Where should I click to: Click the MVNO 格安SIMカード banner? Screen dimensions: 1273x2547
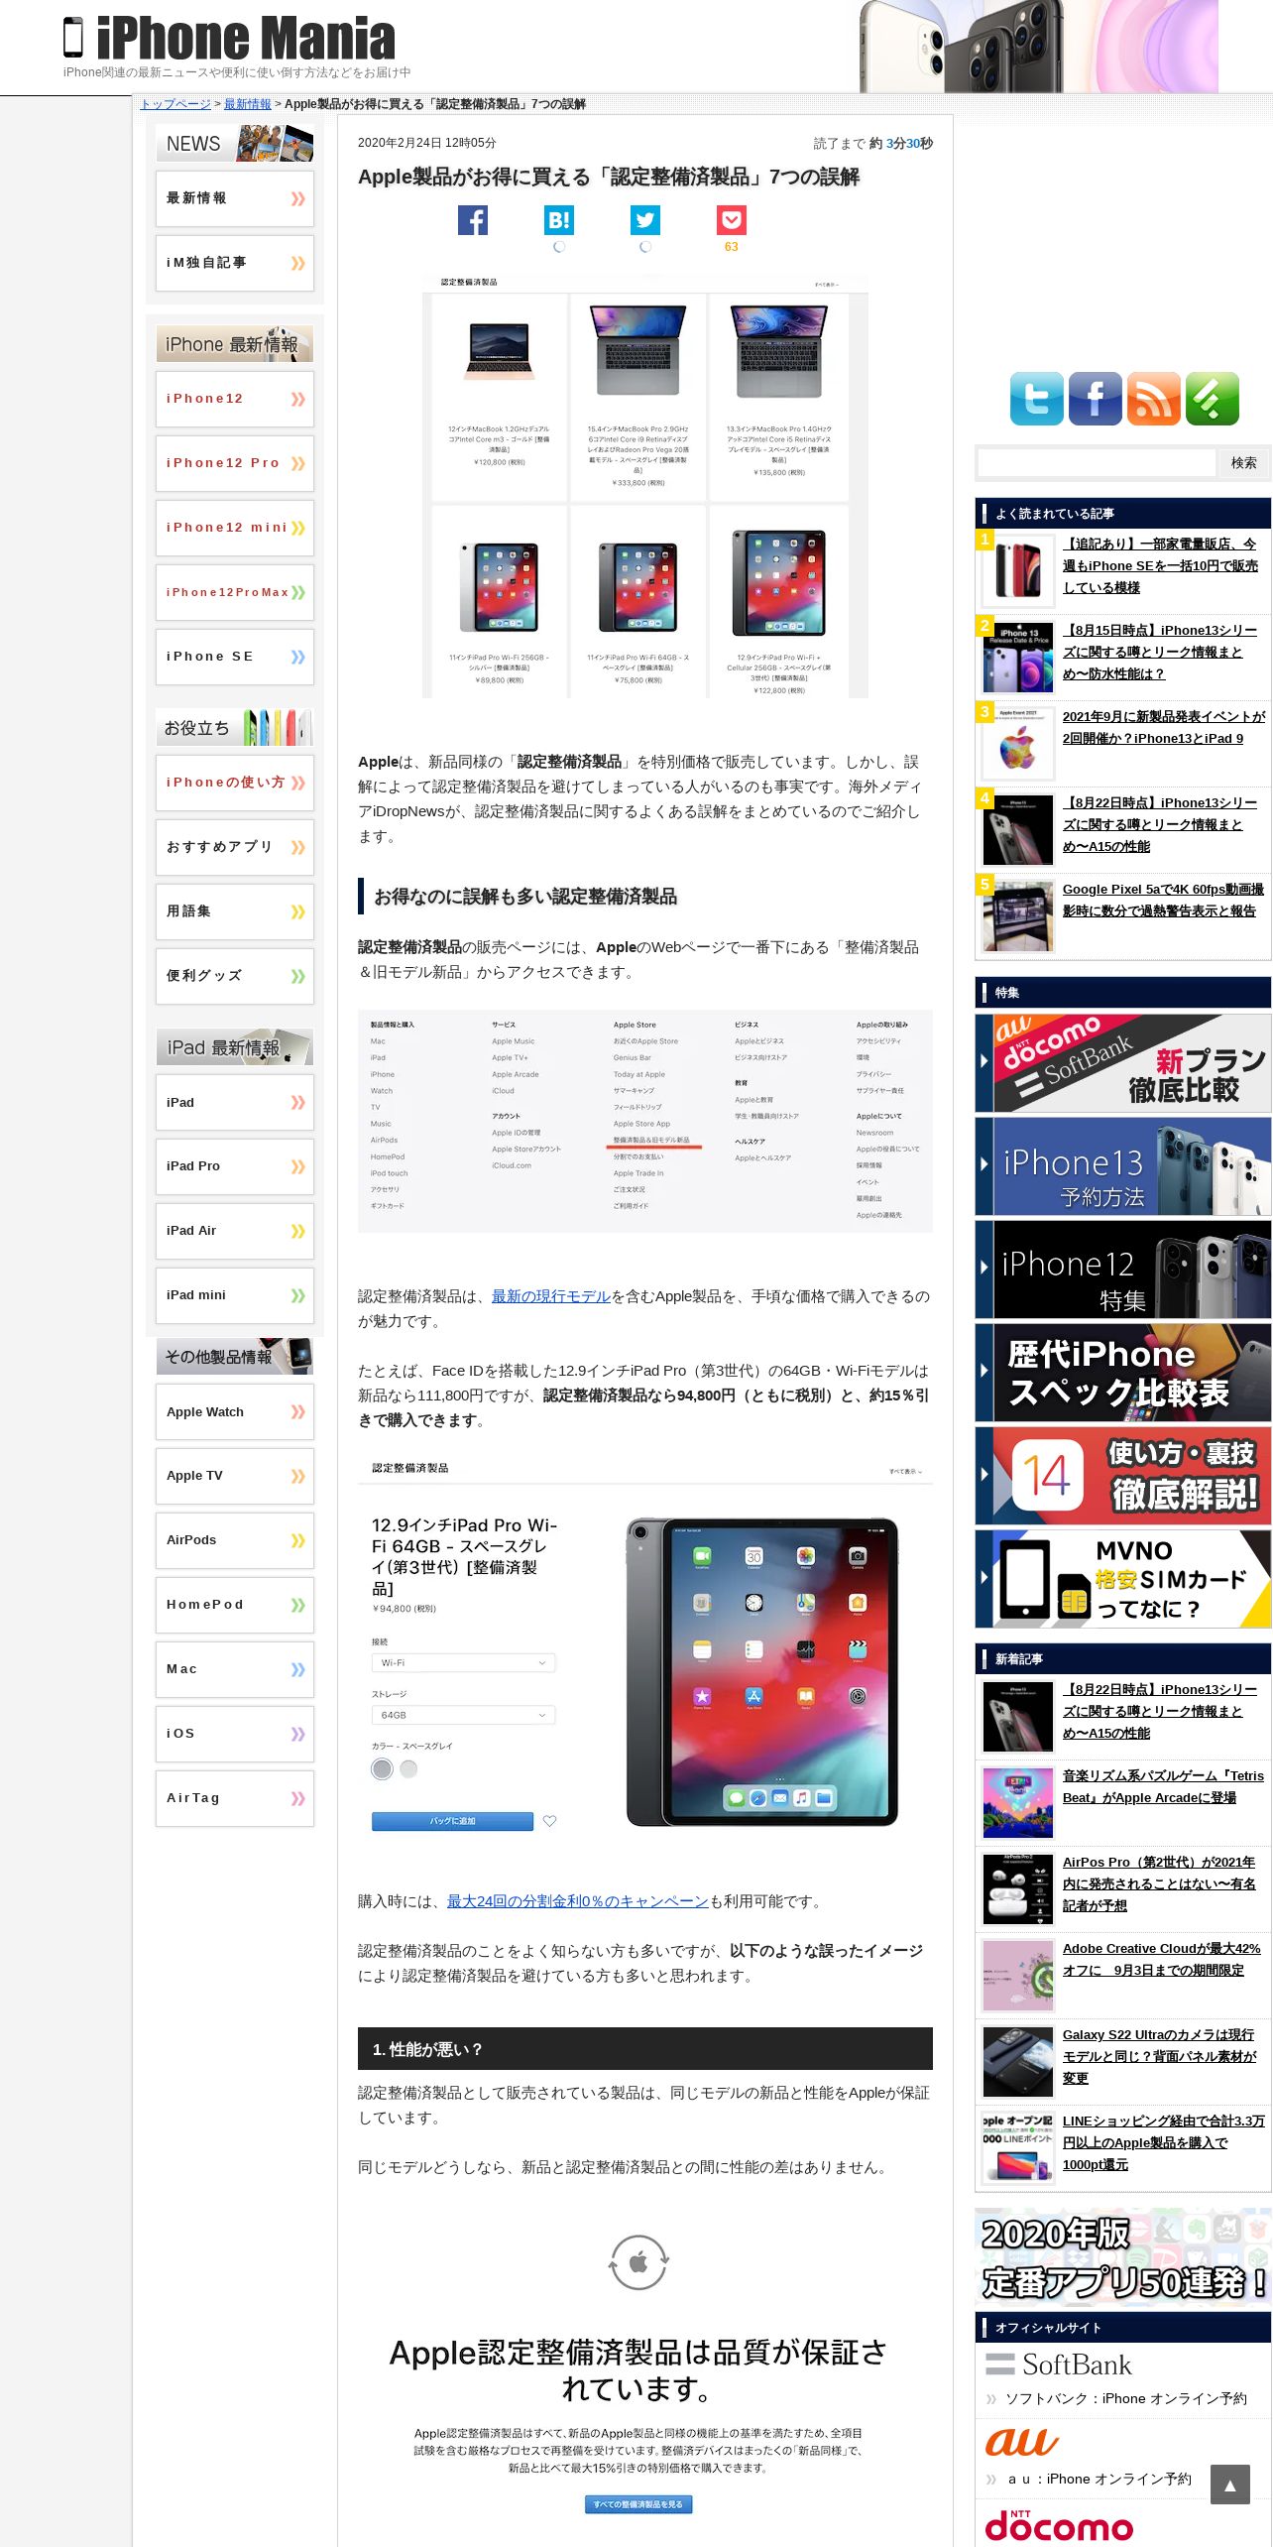(x=1123, y=1579)
